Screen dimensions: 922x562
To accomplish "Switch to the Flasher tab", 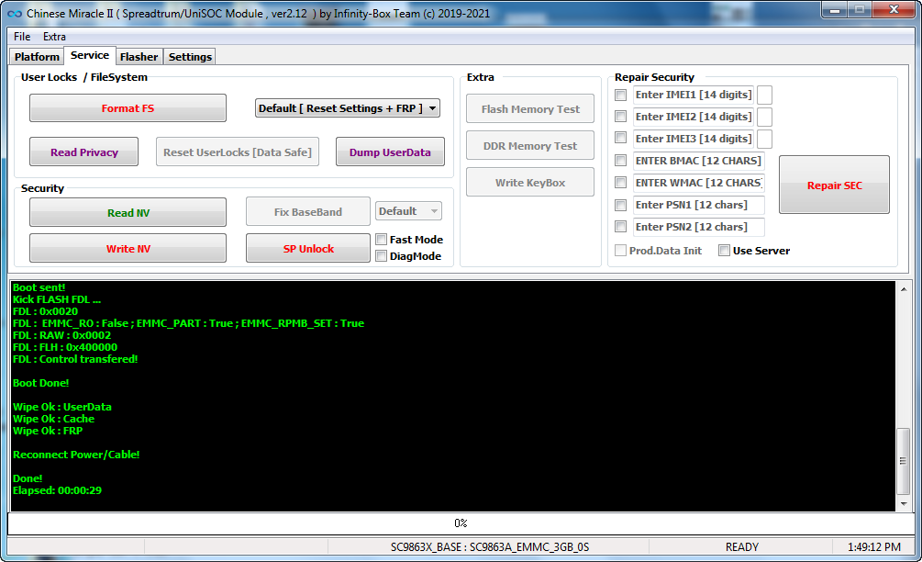I will click(x=139, y=57).
